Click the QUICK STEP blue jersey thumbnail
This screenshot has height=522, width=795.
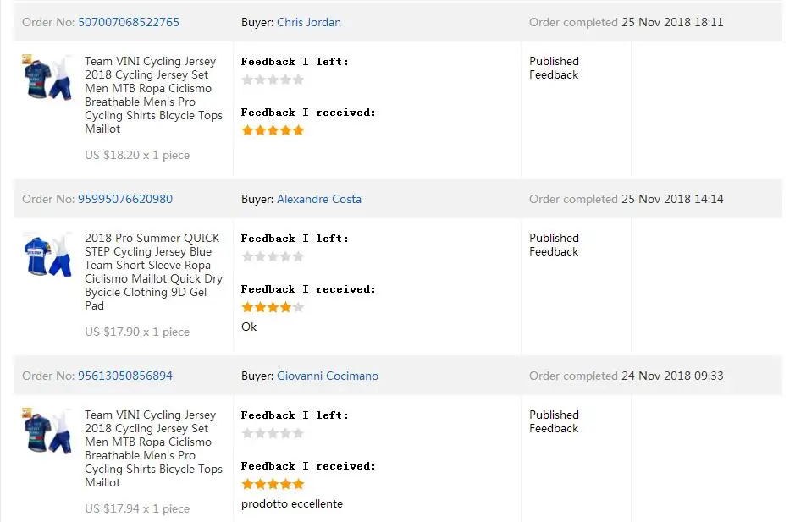47,255
